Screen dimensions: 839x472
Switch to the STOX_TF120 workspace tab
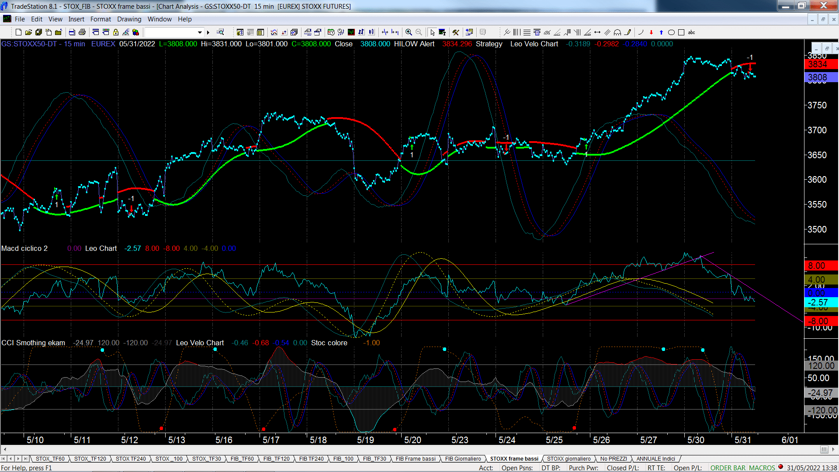tap(90, 459)
